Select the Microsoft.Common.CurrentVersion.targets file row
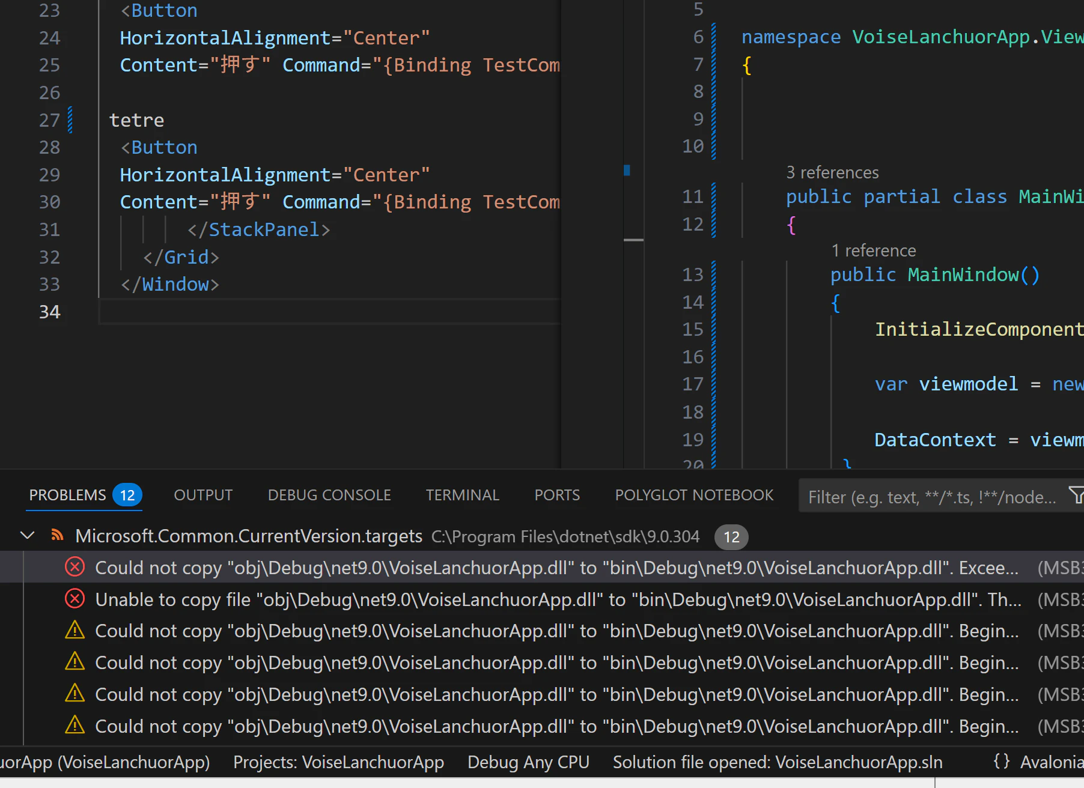 542,536
